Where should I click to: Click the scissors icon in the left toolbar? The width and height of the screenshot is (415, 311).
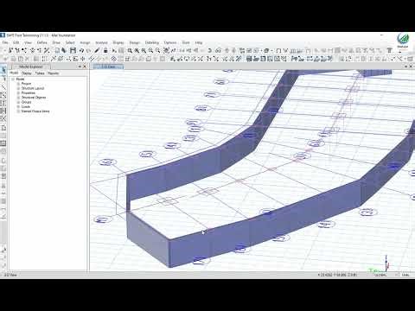(x=3, y=118)
